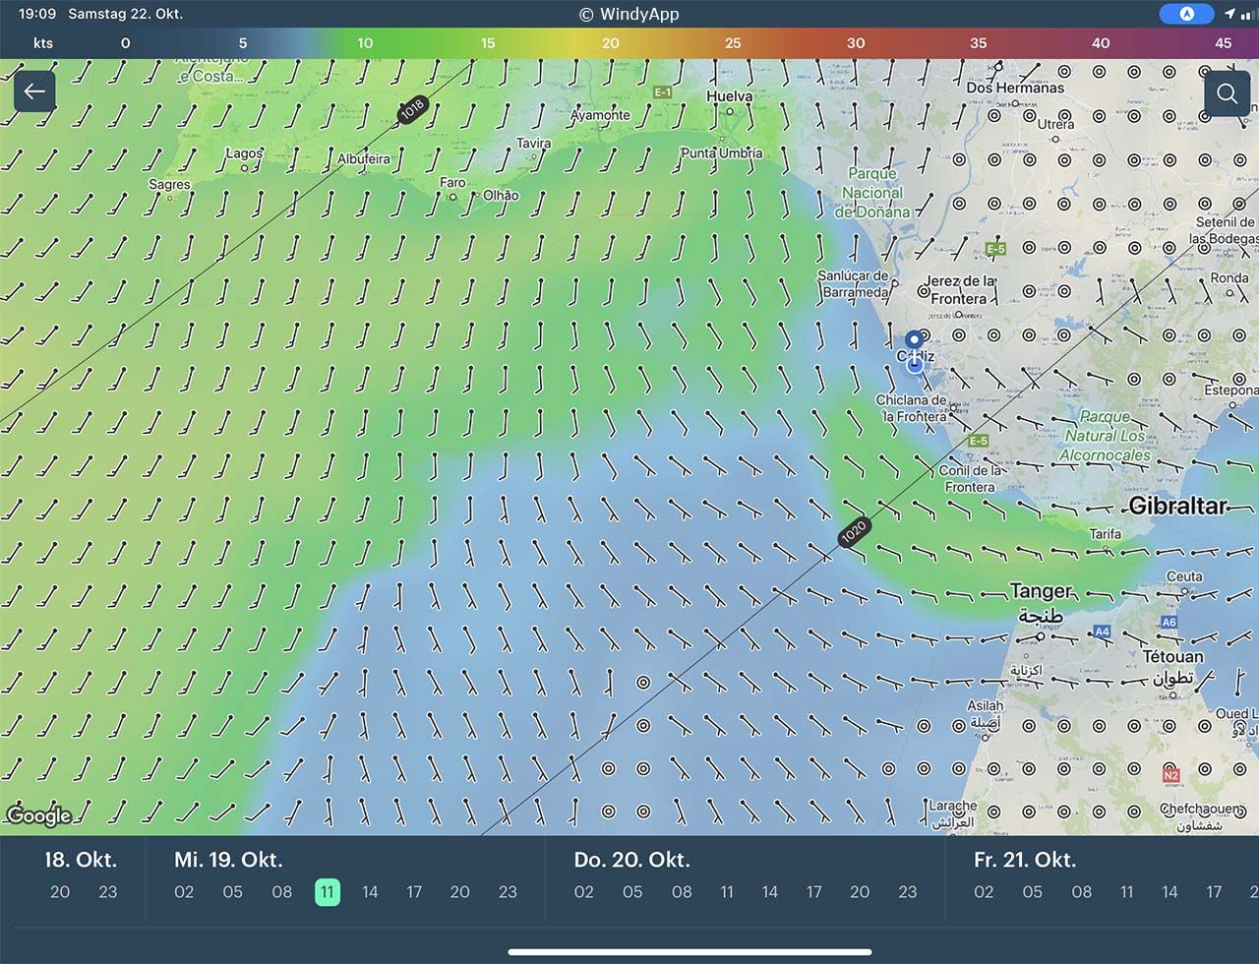Click the Google logo on the map
Screen dimensions: 1259x964
tap(39, 815)
